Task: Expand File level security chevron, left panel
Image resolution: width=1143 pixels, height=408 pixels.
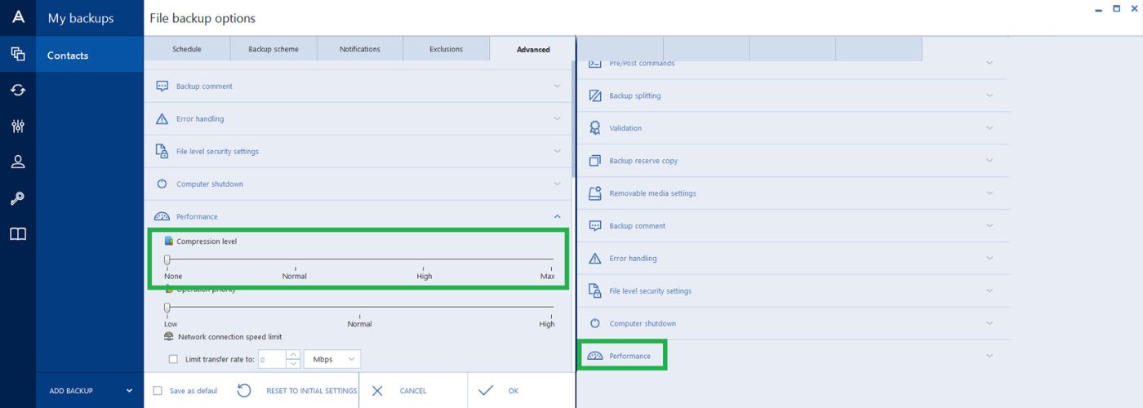Action: click(558, 151)
